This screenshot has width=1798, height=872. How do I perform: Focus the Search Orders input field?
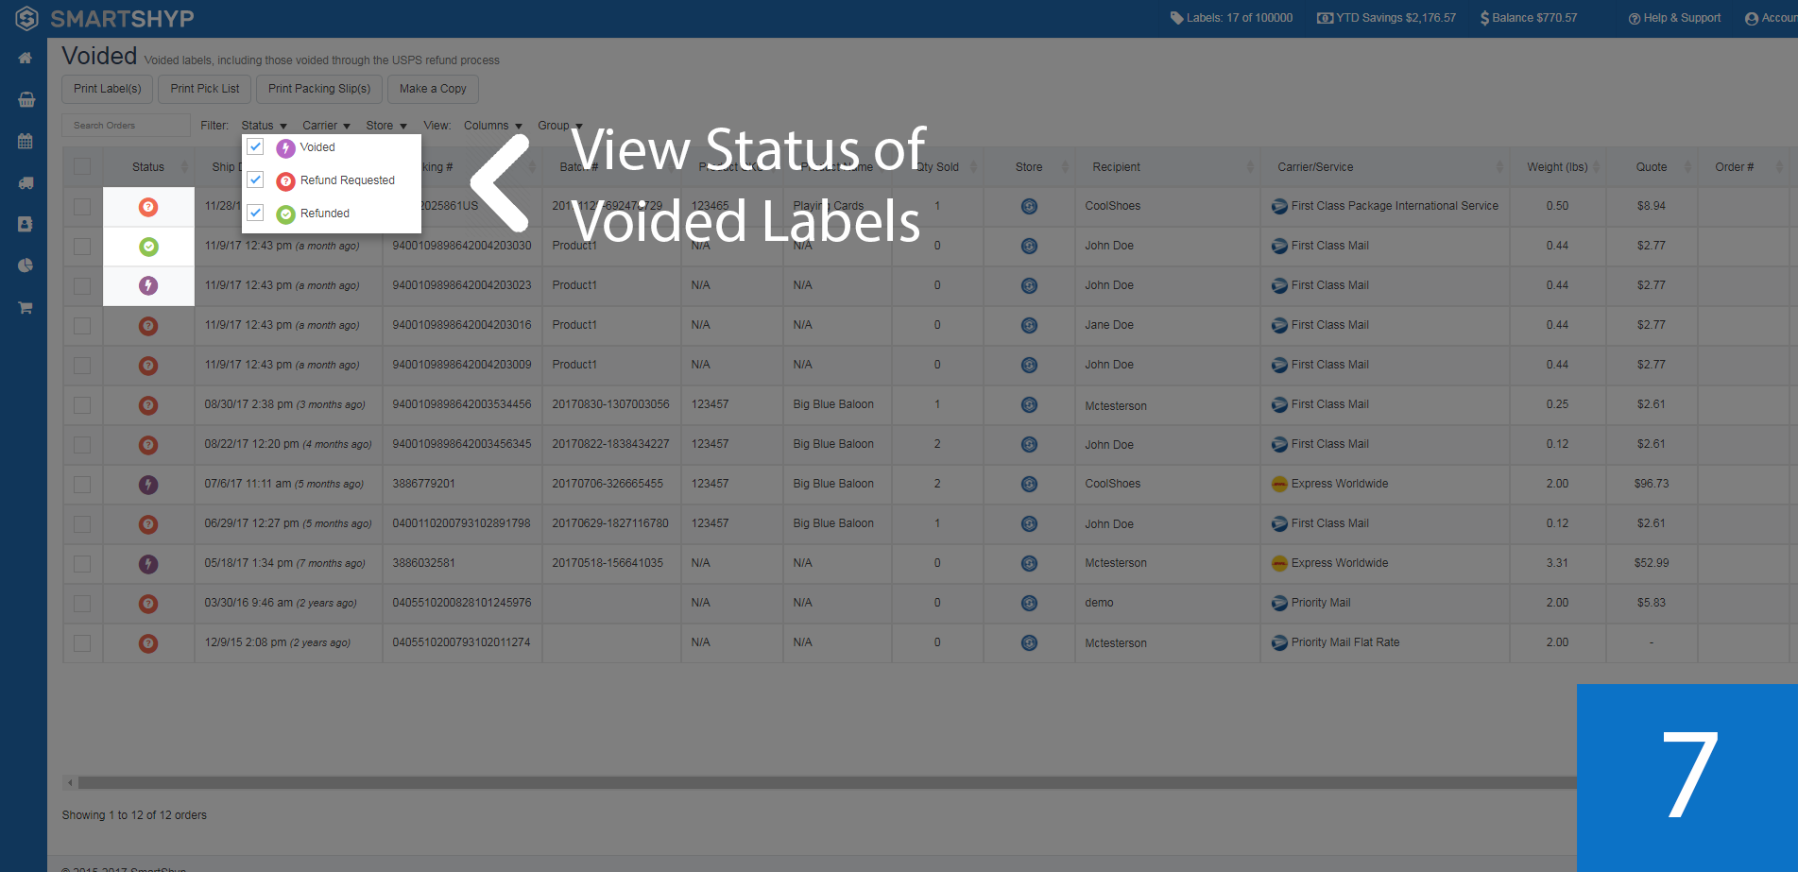[126, 126]
